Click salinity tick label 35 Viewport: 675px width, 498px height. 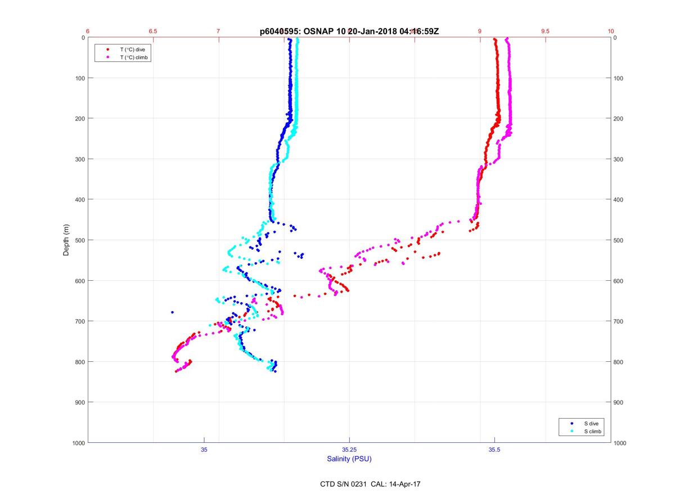(x=204, y=450)
